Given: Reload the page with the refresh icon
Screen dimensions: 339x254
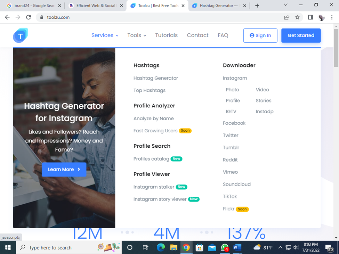Looking at the screenshot, I should pos(29,17).
